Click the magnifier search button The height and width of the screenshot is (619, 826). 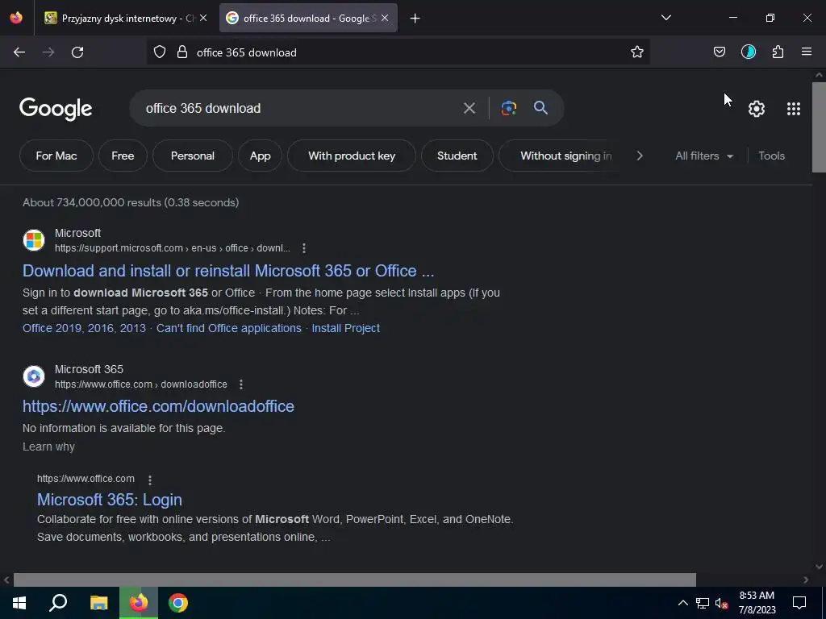coord(540,108)
